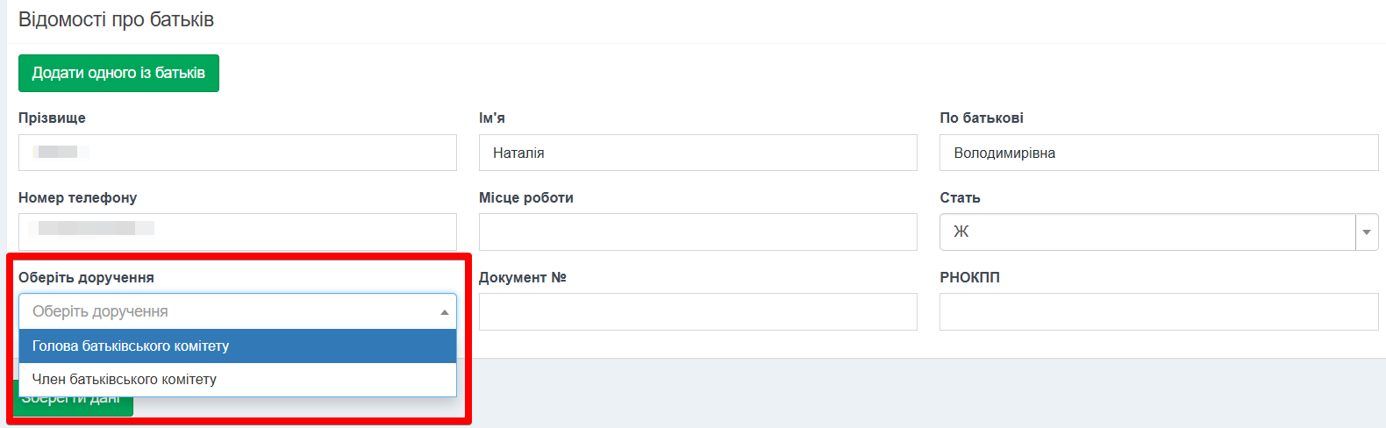Click the 'Місце роботи' field label

(x=525, y=197)
